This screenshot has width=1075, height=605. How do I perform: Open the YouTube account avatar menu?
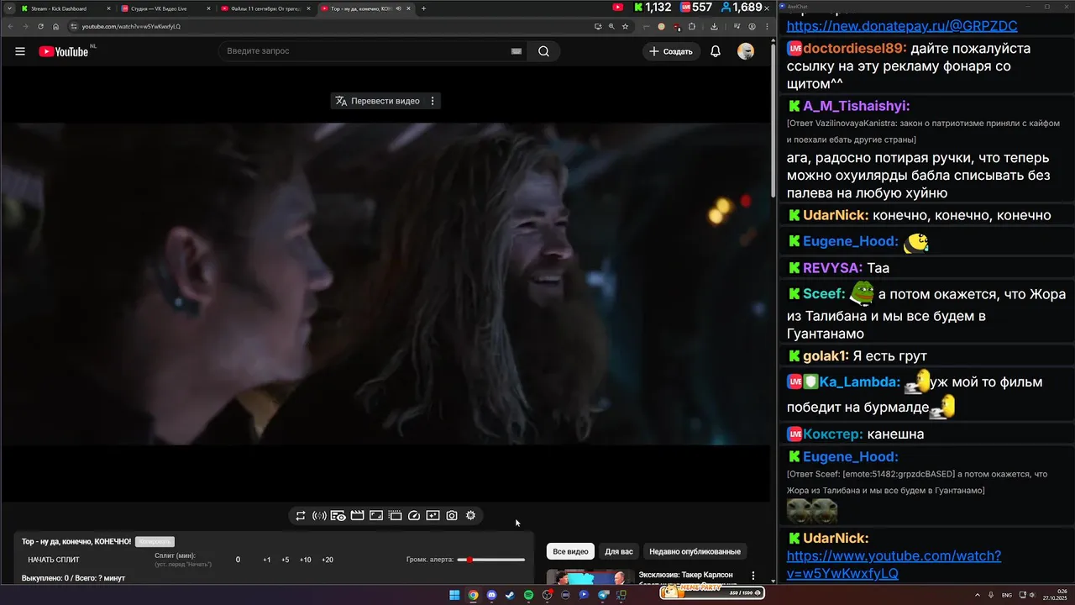point(746,51)
